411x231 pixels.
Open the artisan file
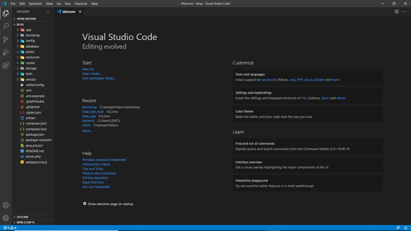pyautogui.click(x=30, y=118)
